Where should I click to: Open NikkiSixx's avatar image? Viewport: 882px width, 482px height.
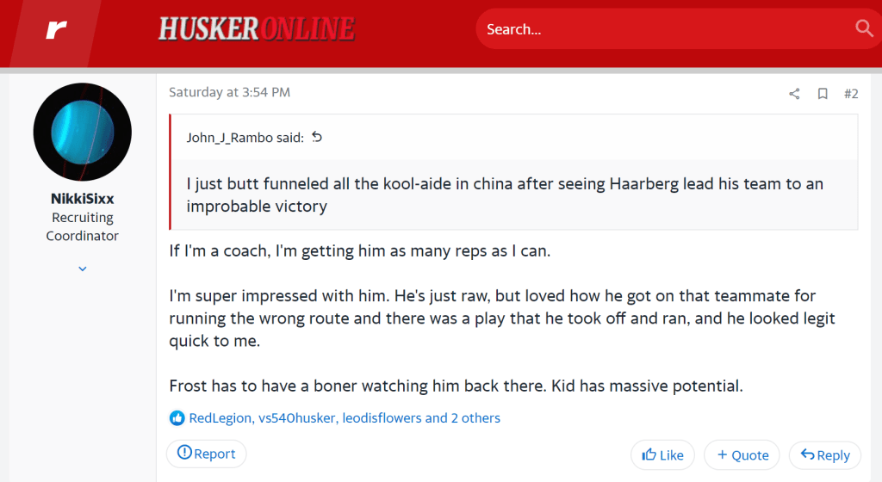pyautogui.click(x=82, y=132)
